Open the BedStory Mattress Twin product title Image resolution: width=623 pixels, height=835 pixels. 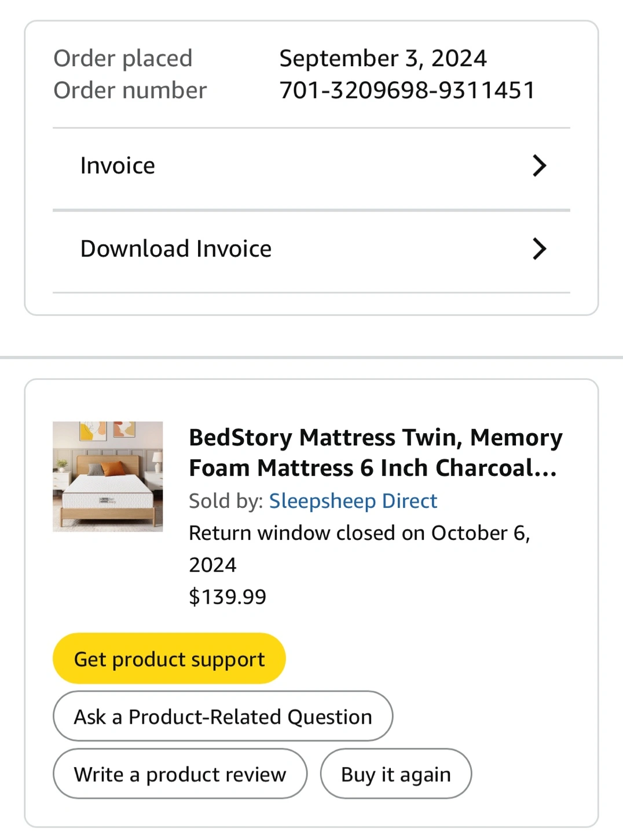tap(375, 452)
